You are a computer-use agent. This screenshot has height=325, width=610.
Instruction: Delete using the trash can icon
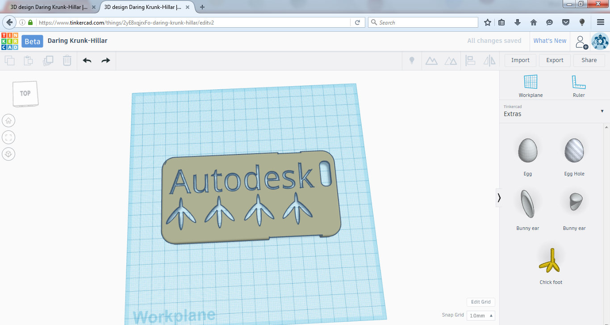pyautogui.click(x=67, y=61)
